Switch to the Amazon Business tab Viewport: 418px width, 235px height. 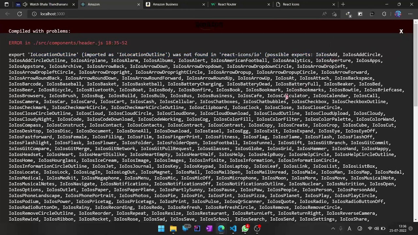tap(175, 4)
